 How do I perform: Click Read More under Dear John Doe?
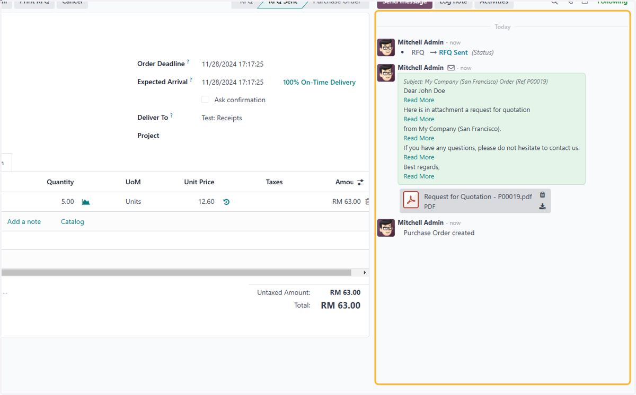419,100
